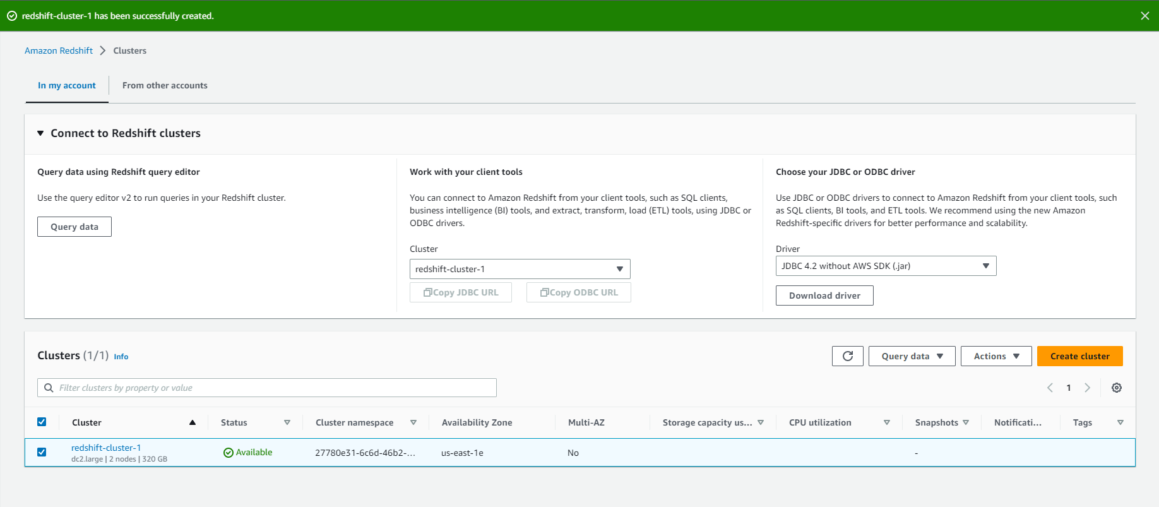Sort by Tags column arrow
This screenshot has height=507, width=1159.
point(1120,422)
